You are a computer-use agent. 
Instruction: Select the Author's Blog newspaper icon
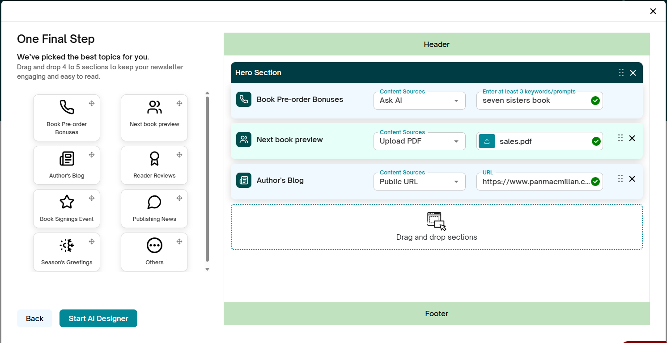(66, 158)
